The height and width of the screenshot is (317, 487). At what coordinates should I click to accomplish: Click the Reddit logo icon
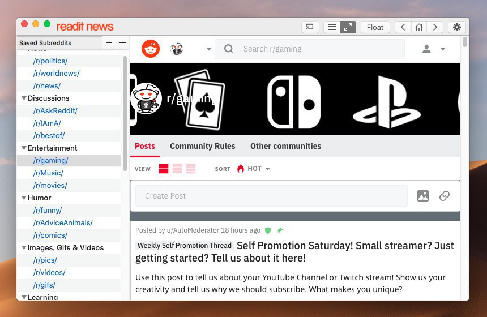[x=151, y=49]
